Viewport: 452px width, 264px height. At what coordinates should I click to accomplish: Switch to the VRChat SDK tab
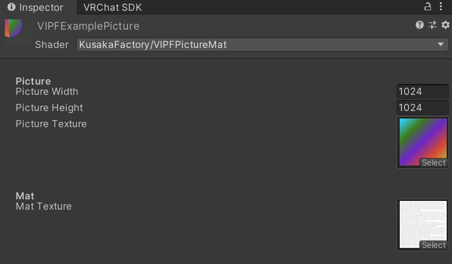(x=112, y=8)
